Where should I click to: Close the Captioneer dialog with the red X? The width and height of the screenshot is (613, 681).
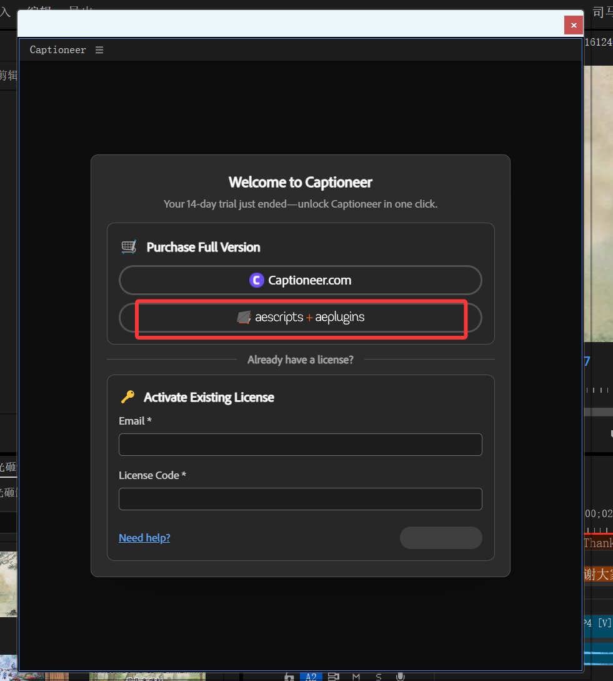point(574,25)
